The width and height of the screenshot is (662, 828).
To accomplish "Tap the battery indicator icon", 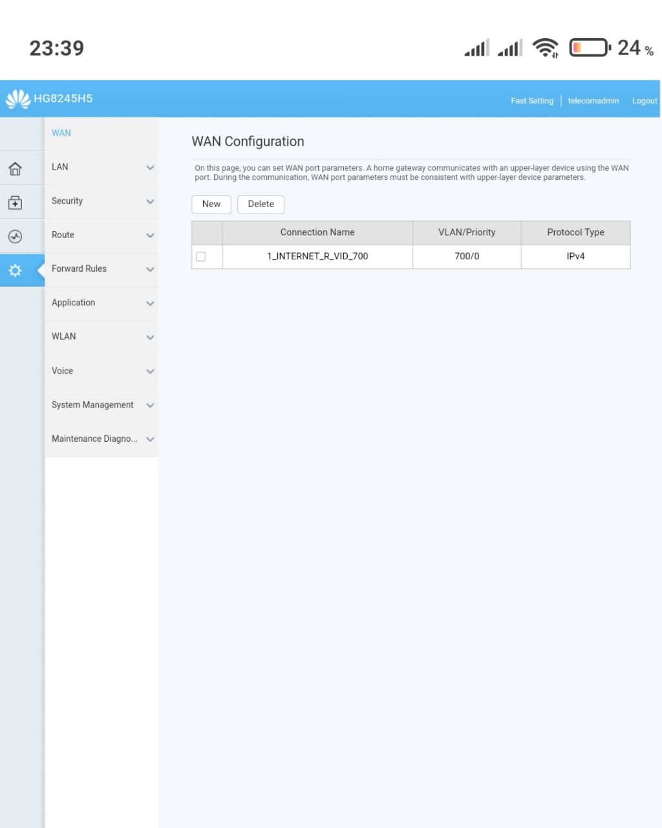I will pyautogui.click(x=590, y=48).
